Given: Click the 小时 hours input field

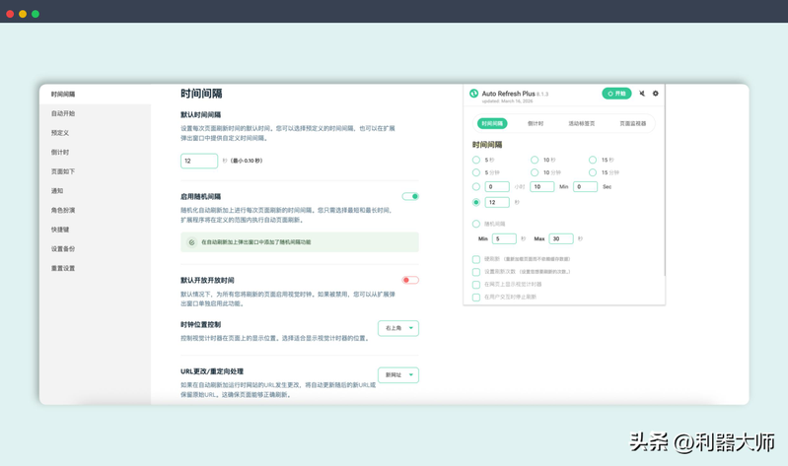Looking at the screenshot, I should [497, 187].
